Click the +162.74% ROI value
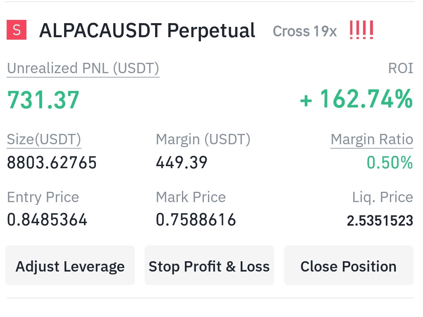The height and width of the screenshot is (317, 423). (356, 99)
